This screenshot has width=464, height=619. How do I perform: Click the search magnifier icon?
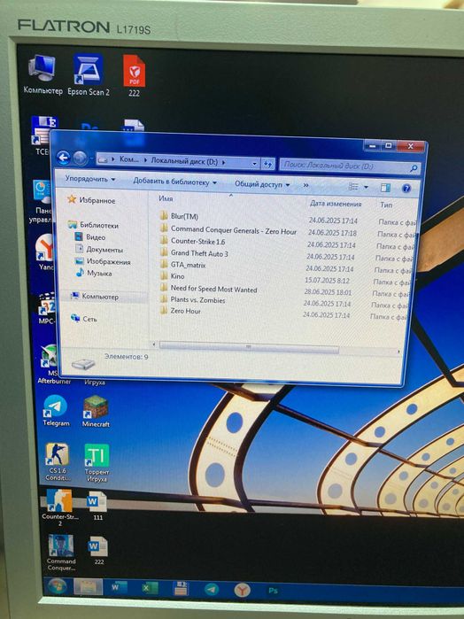[414, 169]
